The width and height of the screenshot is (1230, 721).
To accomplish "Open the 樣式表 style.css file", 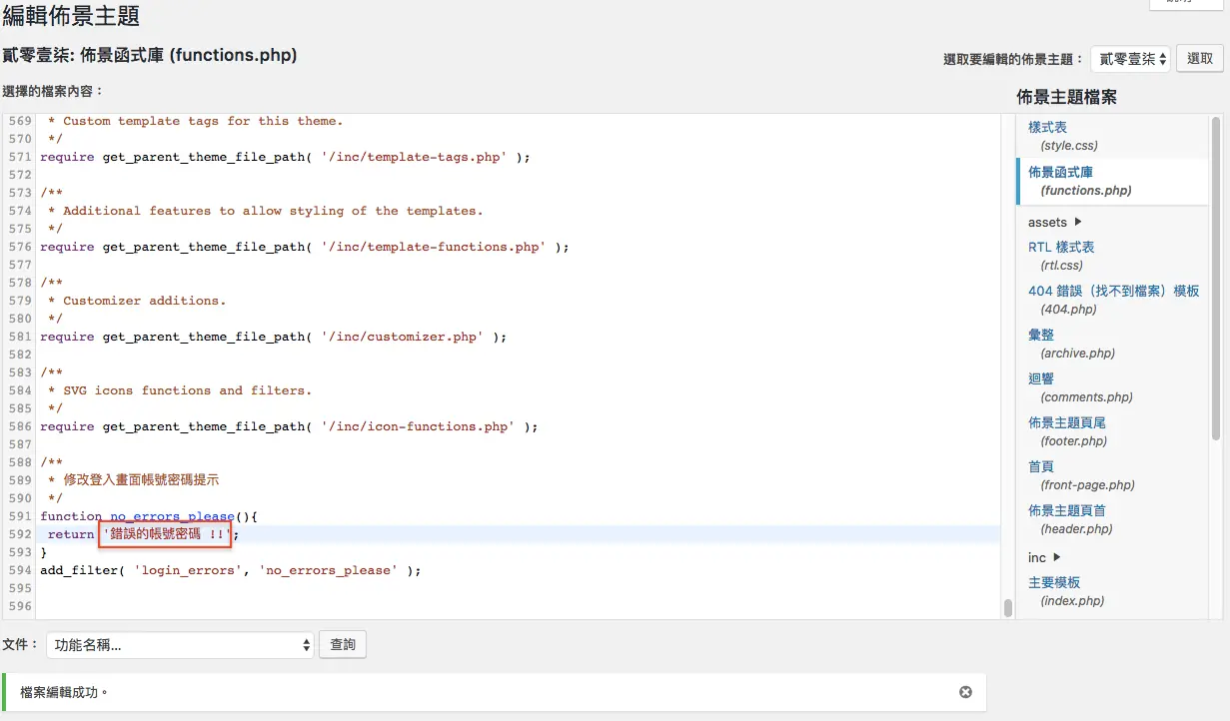I will point(1048,127).
